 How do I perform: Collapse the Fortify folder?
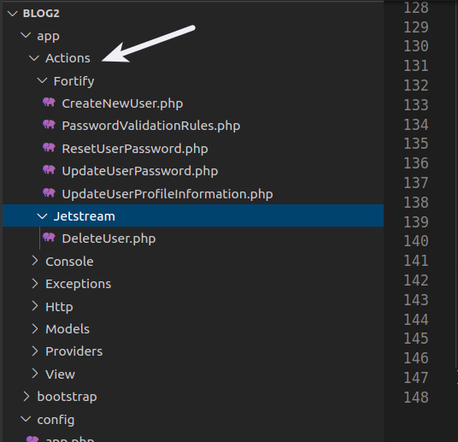click(43, 80)
